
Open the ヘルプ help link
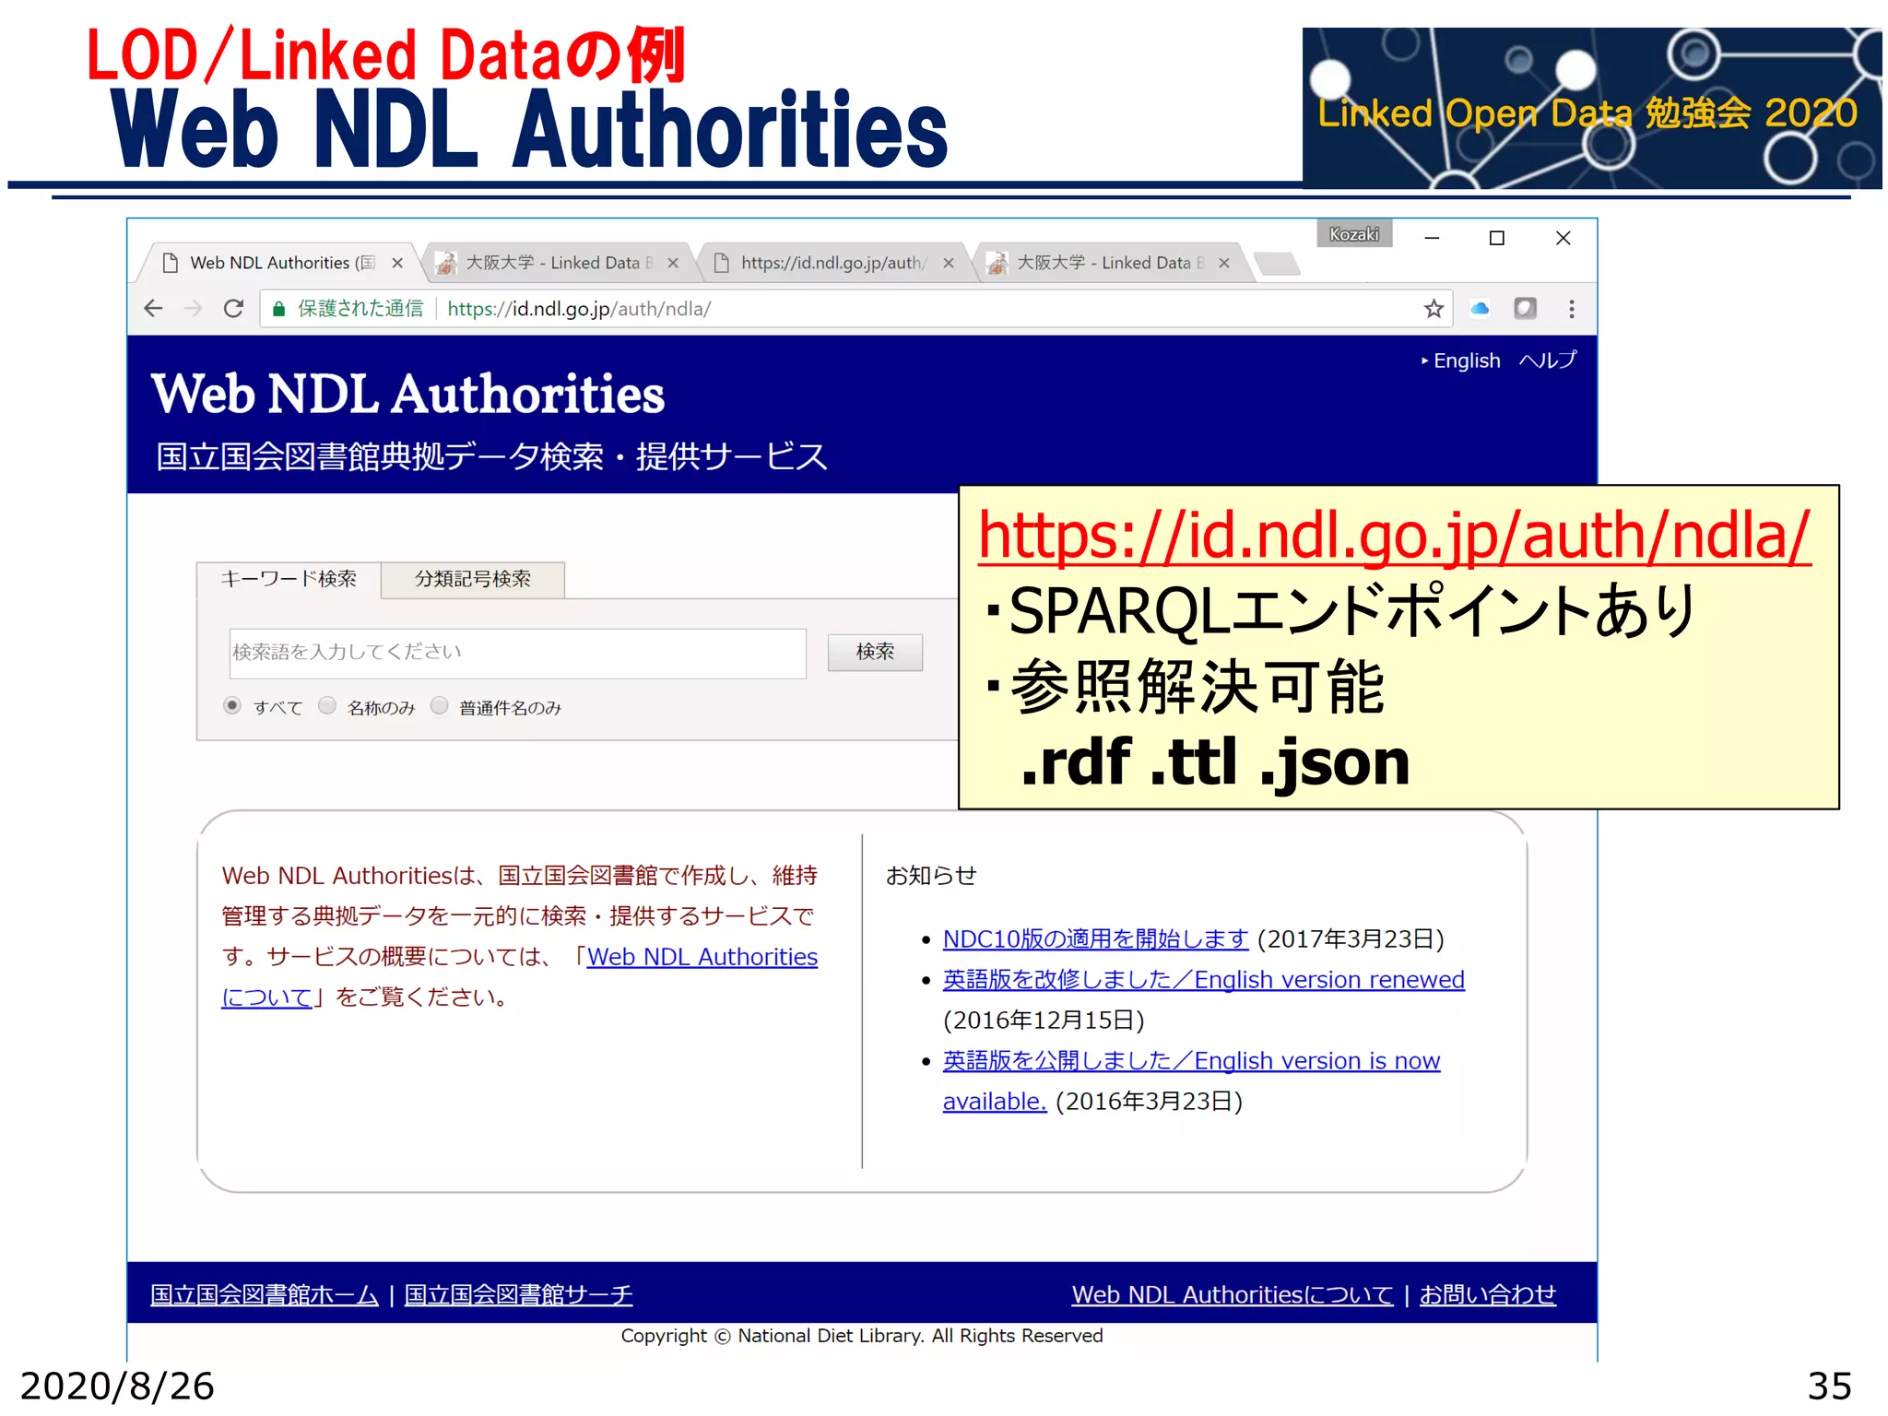click(x=1548, y=360)
